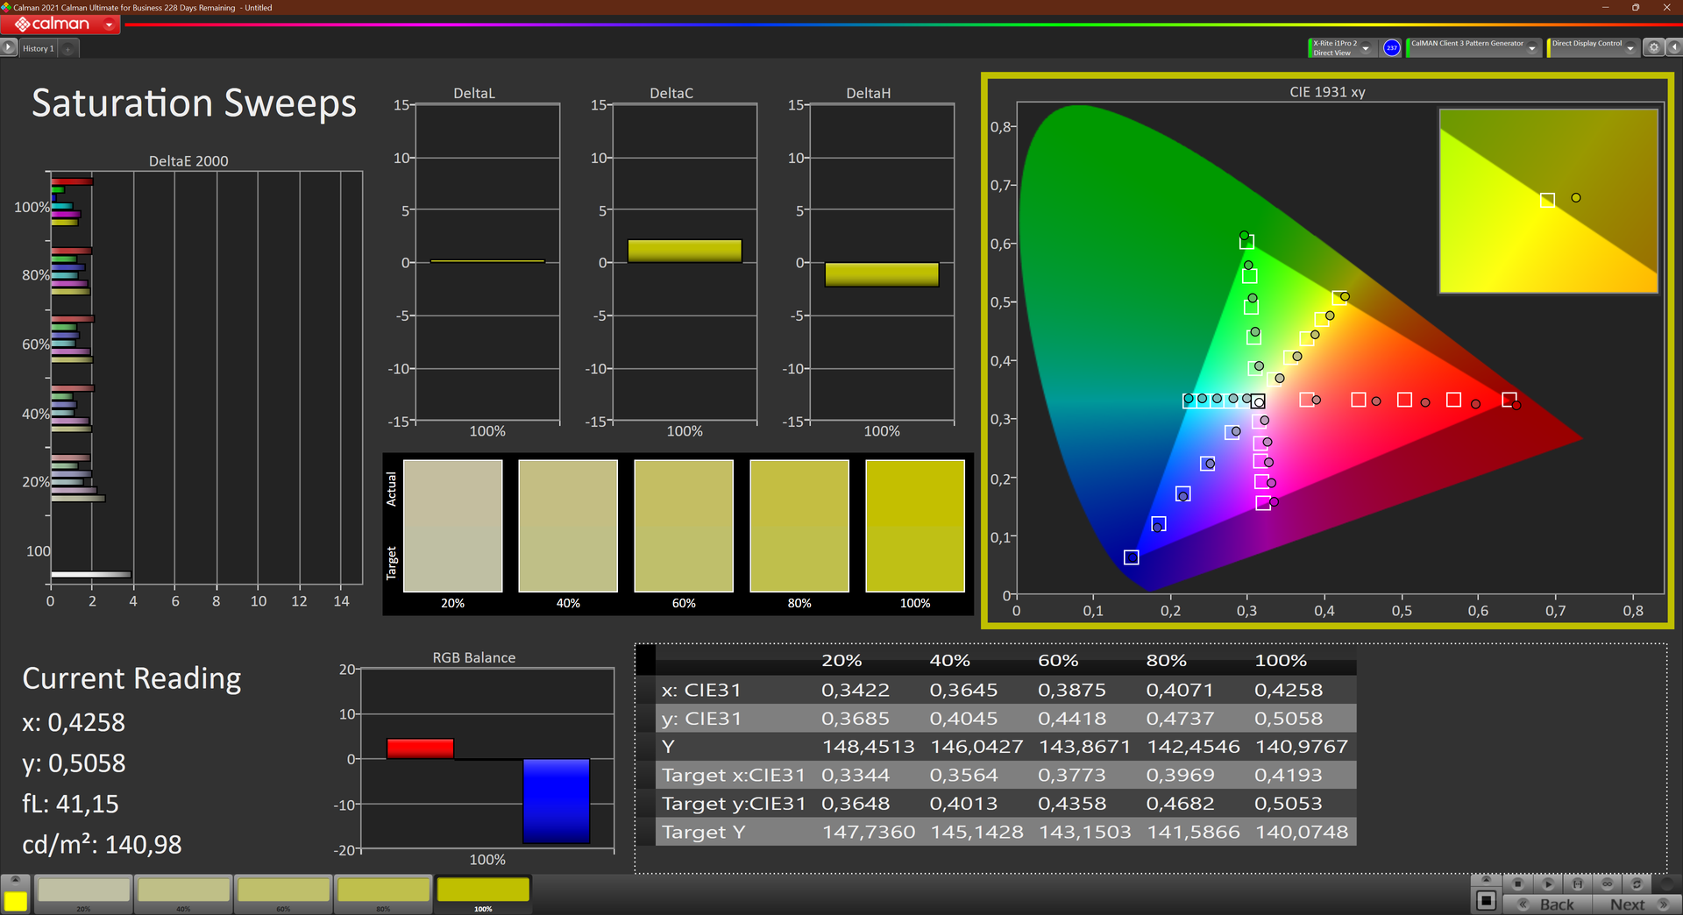This screenshot has height=915, width=1683.
Task: Click the stop measurement icon
Action: [1518, 883]
